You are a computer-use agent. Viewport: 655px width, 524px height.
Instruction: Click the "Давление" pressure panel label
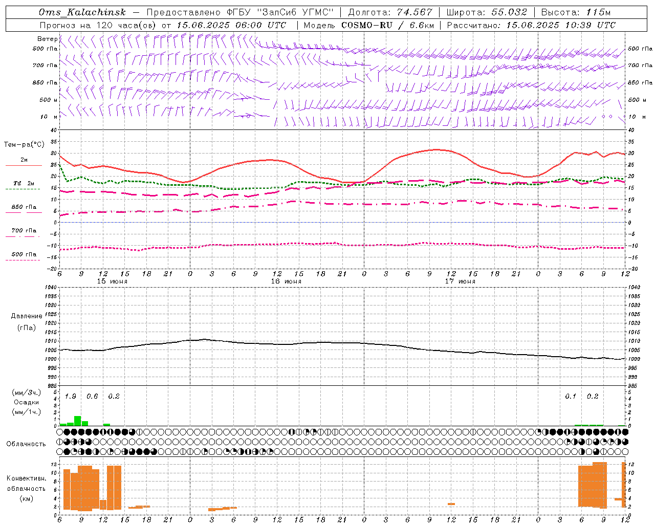click(26, 316)
